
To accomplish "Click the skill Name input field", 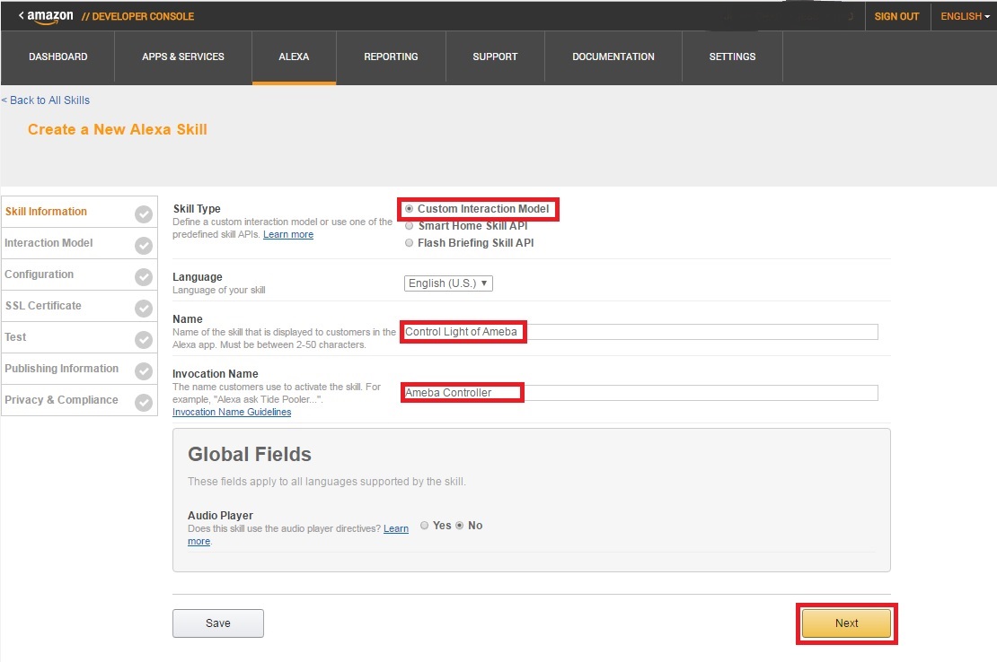I will pyautogui.click(x=640, y=332).
